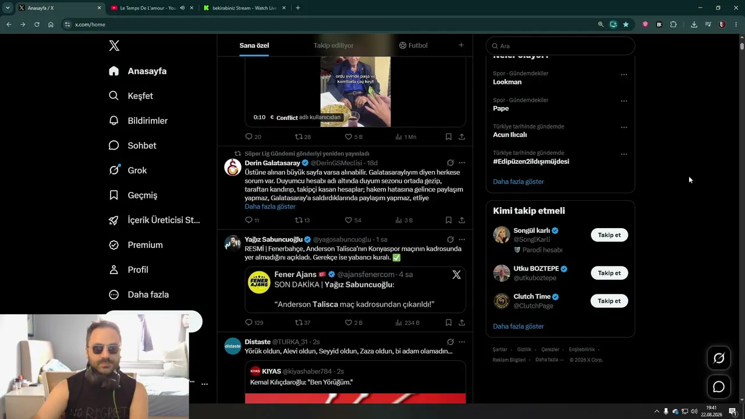Open more options for Pape trend
This screenshot has width=745, height=419.
pyautogui.click(x=624, y=101)
